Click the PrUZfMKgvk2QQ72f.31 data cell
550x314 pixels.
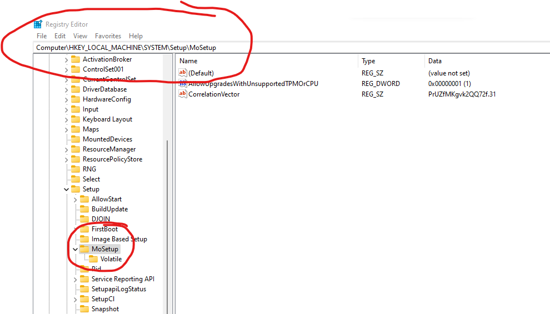point(462,94)
